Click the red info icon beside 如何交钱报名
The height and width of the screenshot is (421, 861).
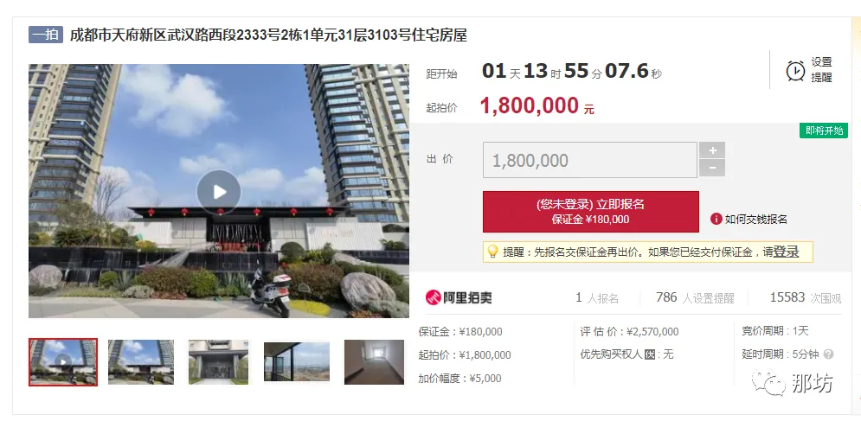(x=716, y=219)
